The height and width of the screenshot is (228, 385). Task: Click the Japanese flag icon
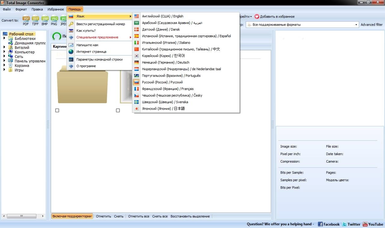click(x=137, y=109)
